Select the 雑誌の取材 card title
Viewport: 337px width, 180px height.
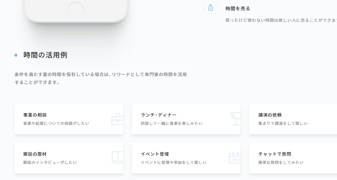tap(35, 154)
